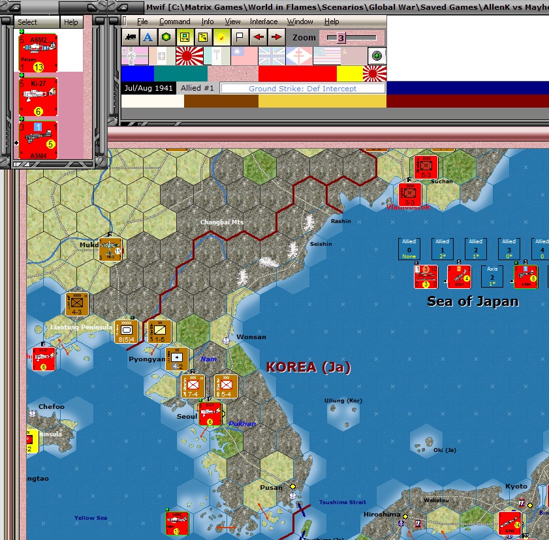The image size is (549, 540).
Task: Click the blue color swatch segment
Action: (138, 74)
